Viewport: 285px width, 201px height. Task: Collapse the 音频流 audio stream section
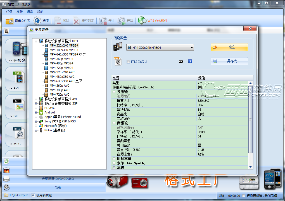click(x=114, y=123)
